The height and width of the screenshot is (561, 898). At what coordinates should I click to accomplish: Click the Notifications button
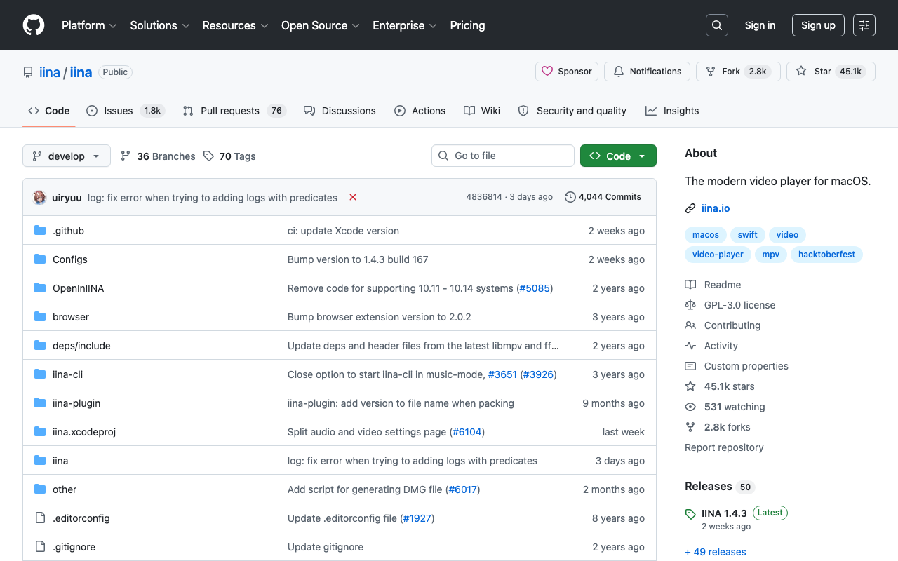[x=647, y=72]
